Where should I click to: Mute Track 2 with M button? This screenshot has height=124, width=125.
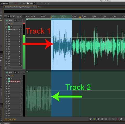pyautogui.click(x=15, y=72)
